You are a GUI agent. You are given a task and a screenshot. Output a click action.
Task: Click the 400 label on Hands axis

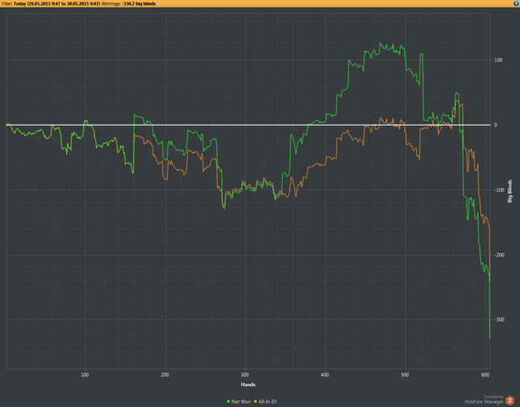click(325, 374)
